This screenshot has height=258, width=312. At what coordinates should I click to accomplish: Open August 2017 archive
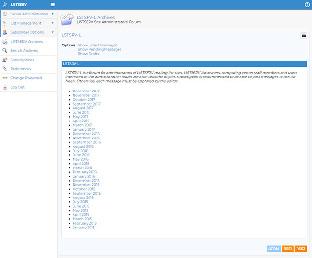pyautogui.click(x=83, y=108)
